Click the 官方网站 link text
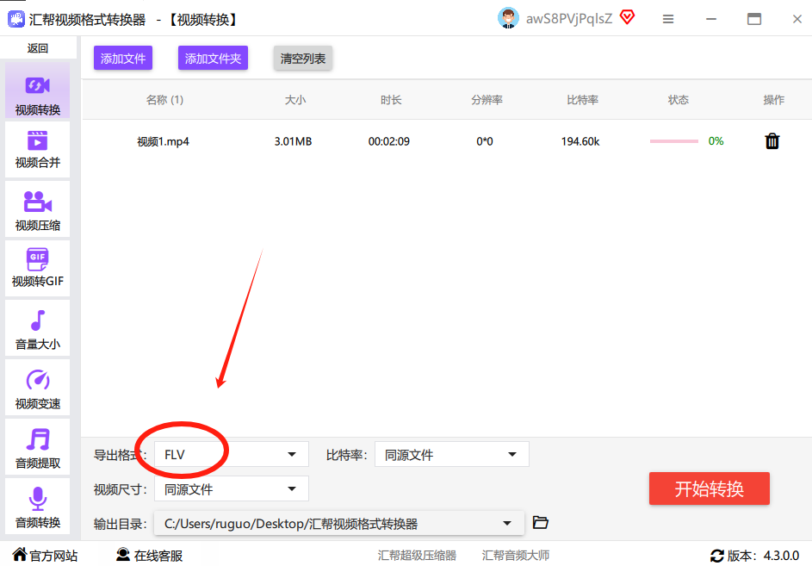This screenshot has width=812, height=566. 54,556
